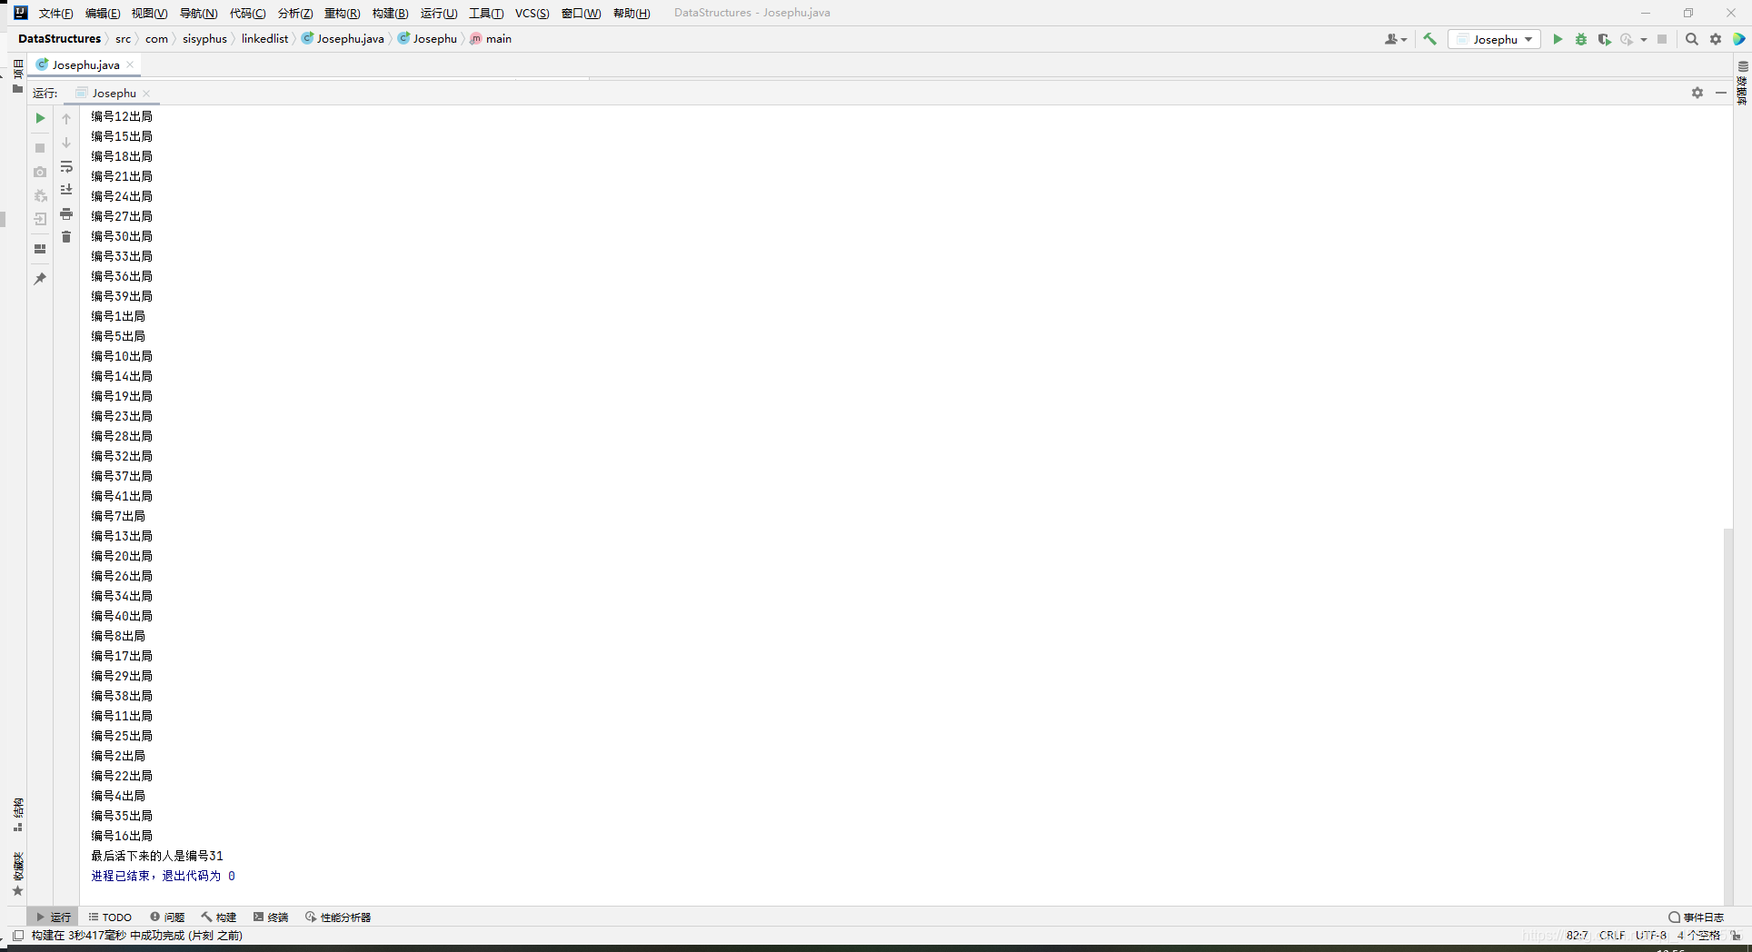The height and width of the screenshot is (952, 1752).
Task: Pin the run tab with pin icon
Action: tap(40, 279)
